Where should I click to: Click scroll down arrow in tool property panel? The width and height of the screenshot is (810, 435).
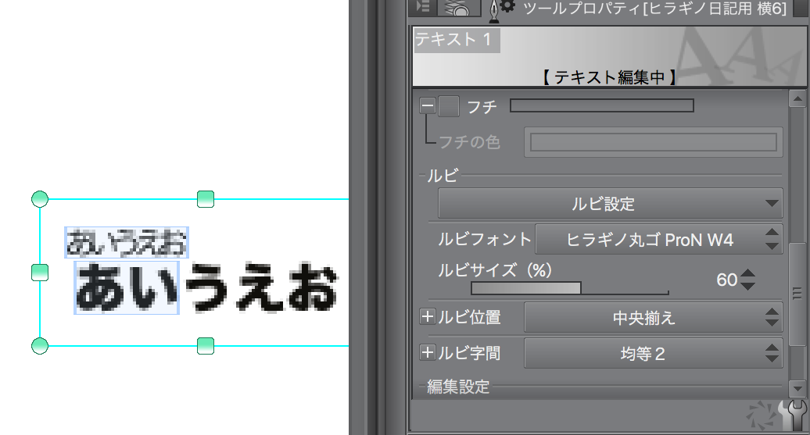[797, 388]
